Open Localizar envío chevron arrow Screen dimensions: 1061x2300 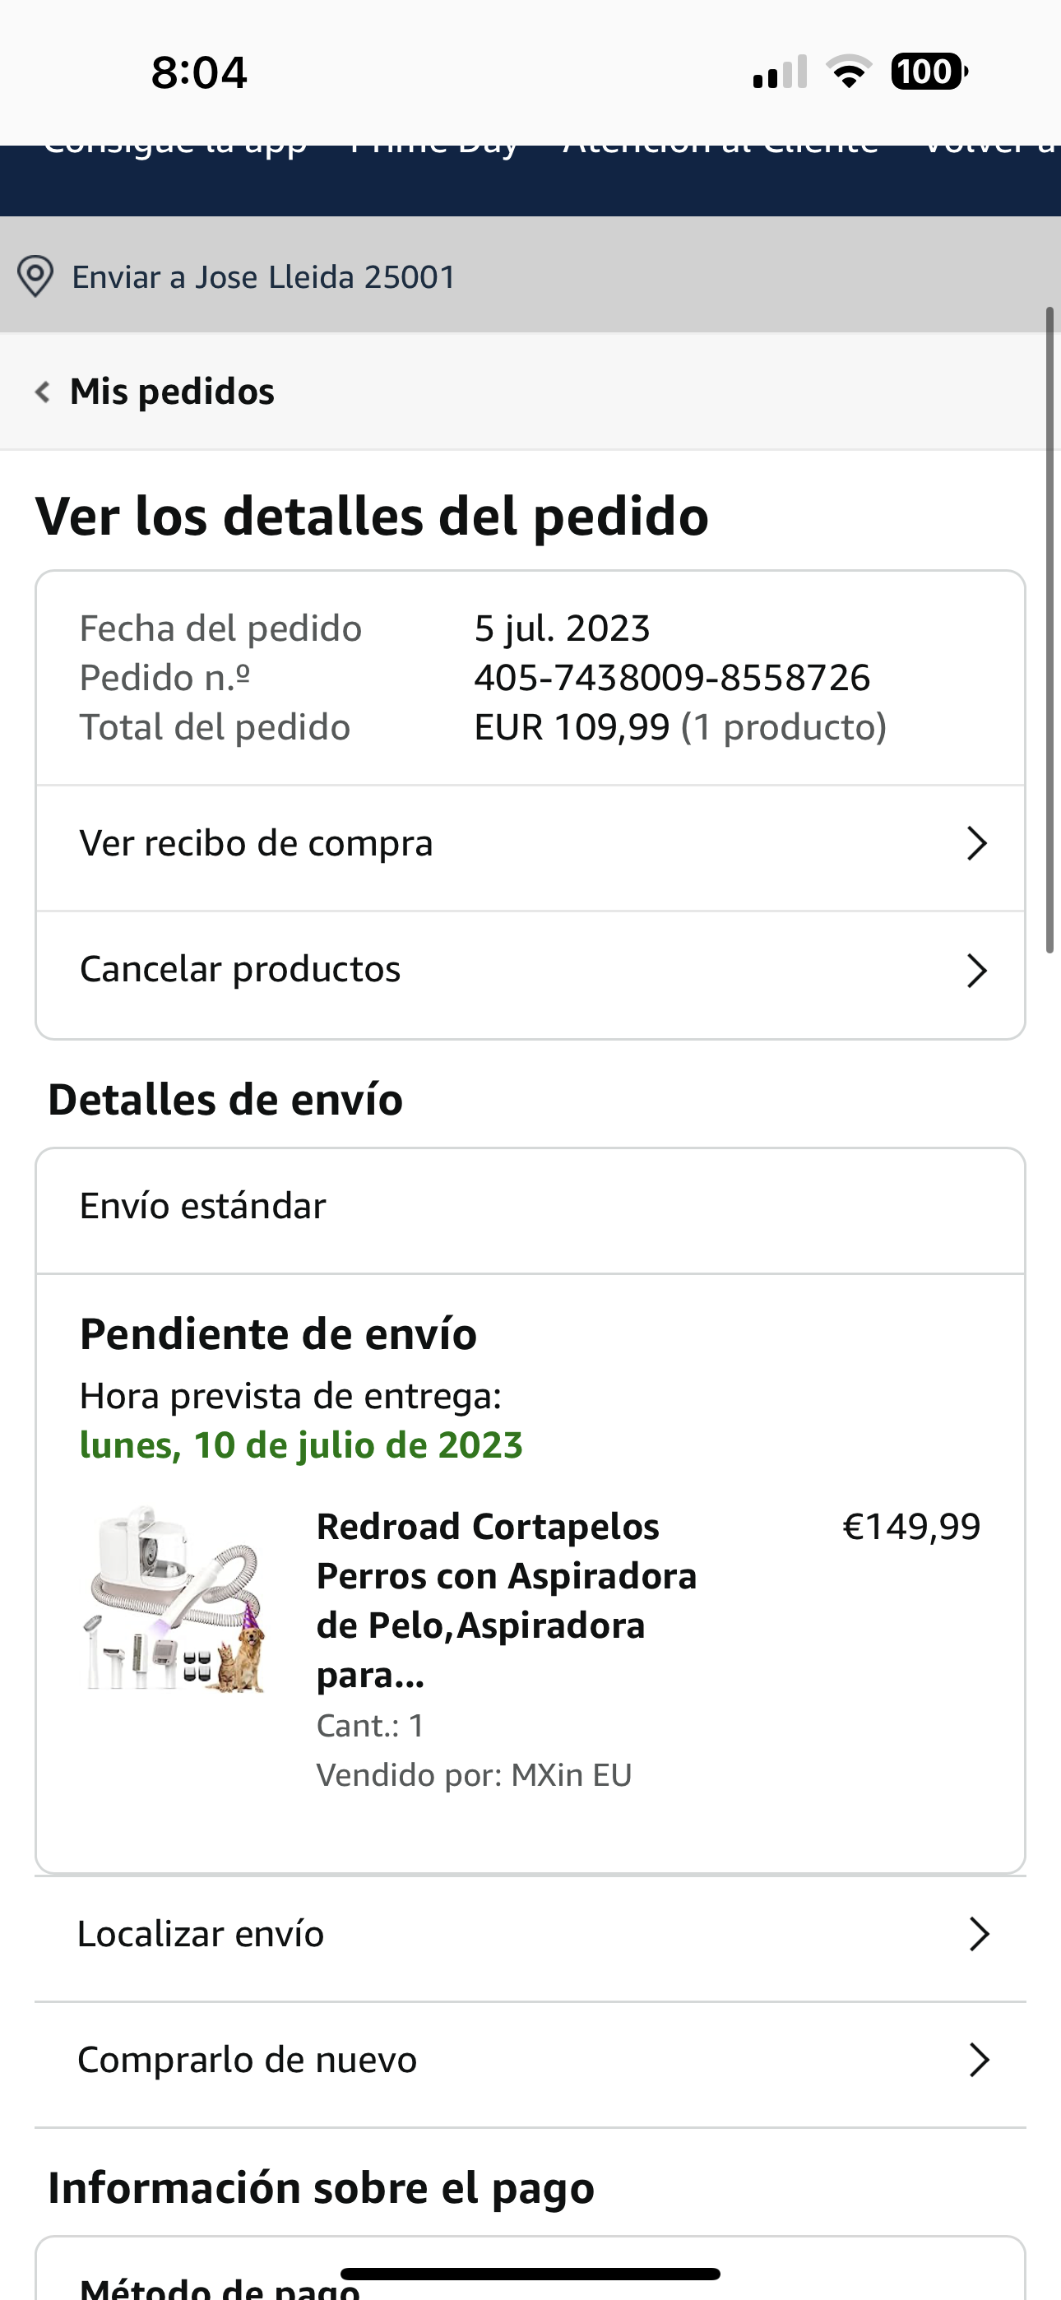tap(979, 1934)
